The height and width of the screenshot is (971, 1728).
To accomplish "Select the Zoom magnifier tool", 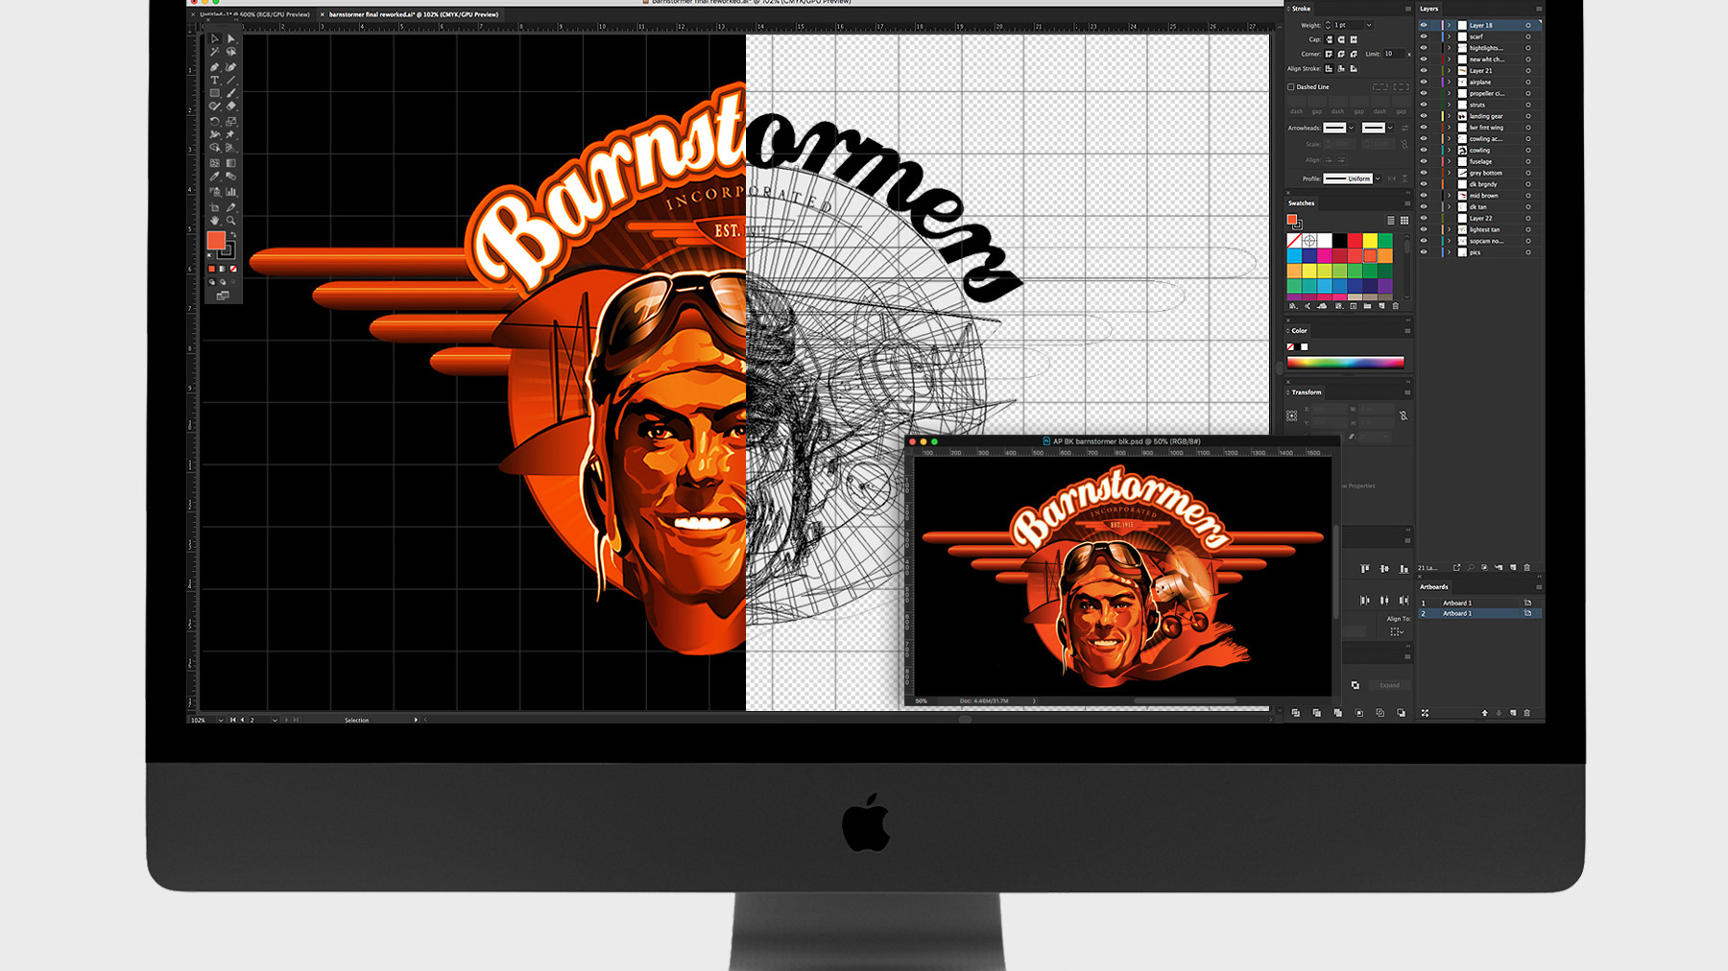I will coord(231,221).
